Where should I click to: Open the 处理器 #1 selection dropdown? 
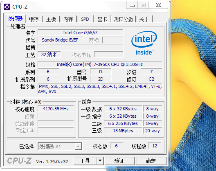point(60,147)
